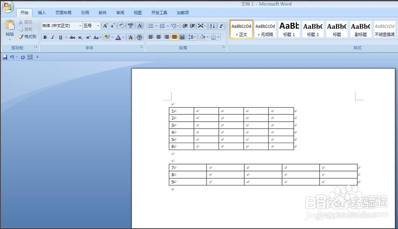
Task: Click the Multilevel List icon
Action: 174,26
